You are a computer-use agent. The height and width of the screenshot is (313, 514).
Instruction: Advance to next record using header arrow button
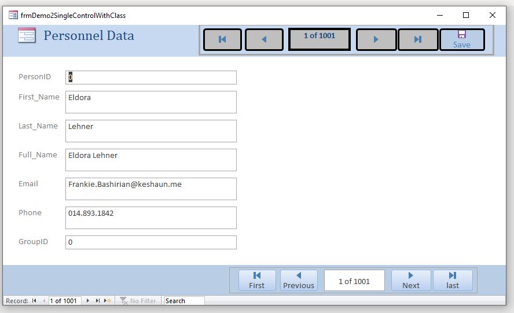[x=376, y=40]
